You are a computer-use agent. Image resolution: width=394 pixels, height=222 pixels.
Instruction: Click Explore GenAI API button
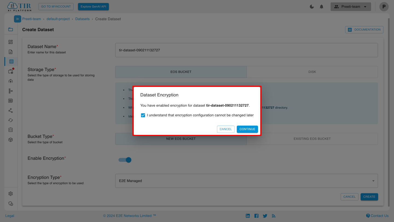(93, 7)
